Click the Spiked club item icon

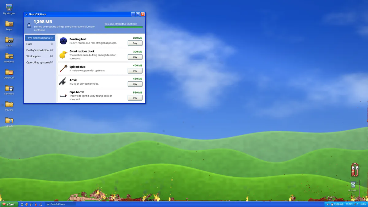tap(63, 68)
